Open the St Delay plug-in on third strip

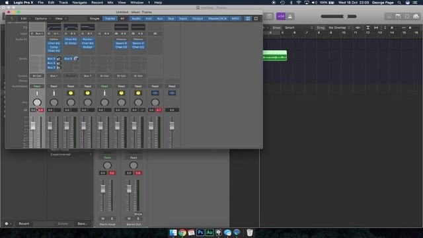coord(71,43)
